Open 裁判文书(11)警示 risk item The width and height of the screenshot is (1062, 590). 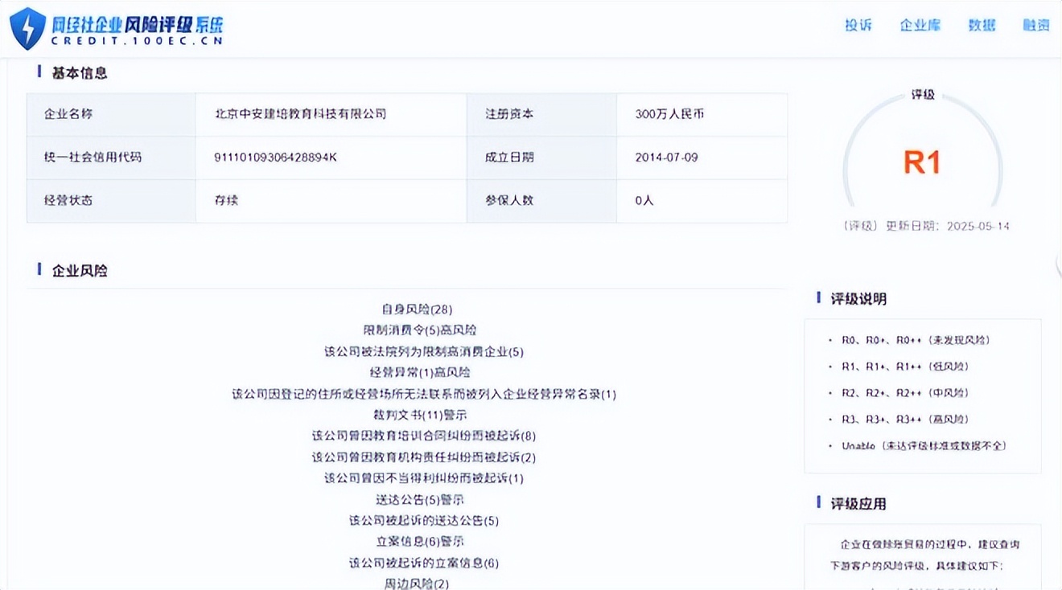tap(419, 415)
